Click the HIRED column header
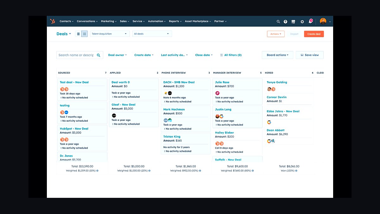The width and height of the screenshot is (380, 214). pyautogui.click(x=269, y=73)
